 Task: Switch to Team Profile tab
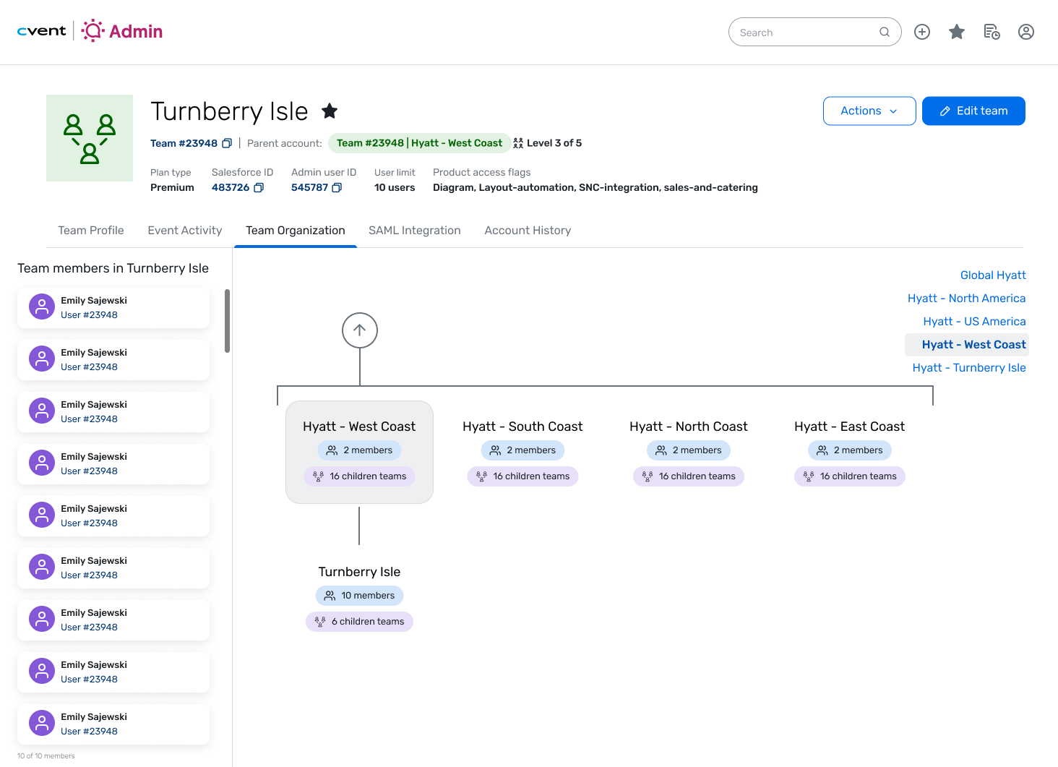[91, 230]
